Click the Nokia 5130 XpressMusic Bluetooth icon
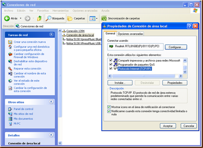203x148 pixels. tap(64, 39)
